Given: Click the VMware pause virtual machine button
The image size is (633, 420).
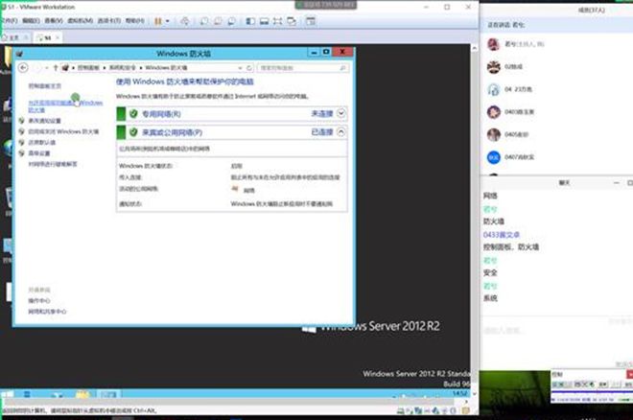Looking at the screenshot, I should coord(158,21).
